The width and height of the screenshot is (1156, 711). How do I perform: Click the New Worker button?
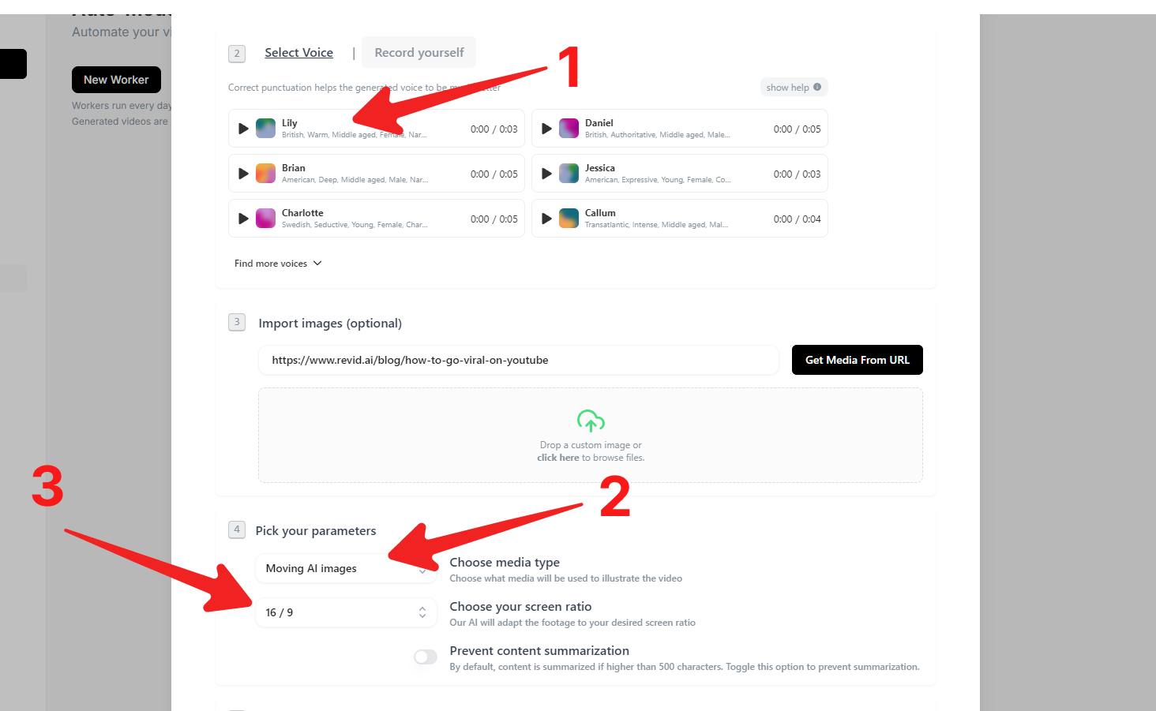point(116,80)
